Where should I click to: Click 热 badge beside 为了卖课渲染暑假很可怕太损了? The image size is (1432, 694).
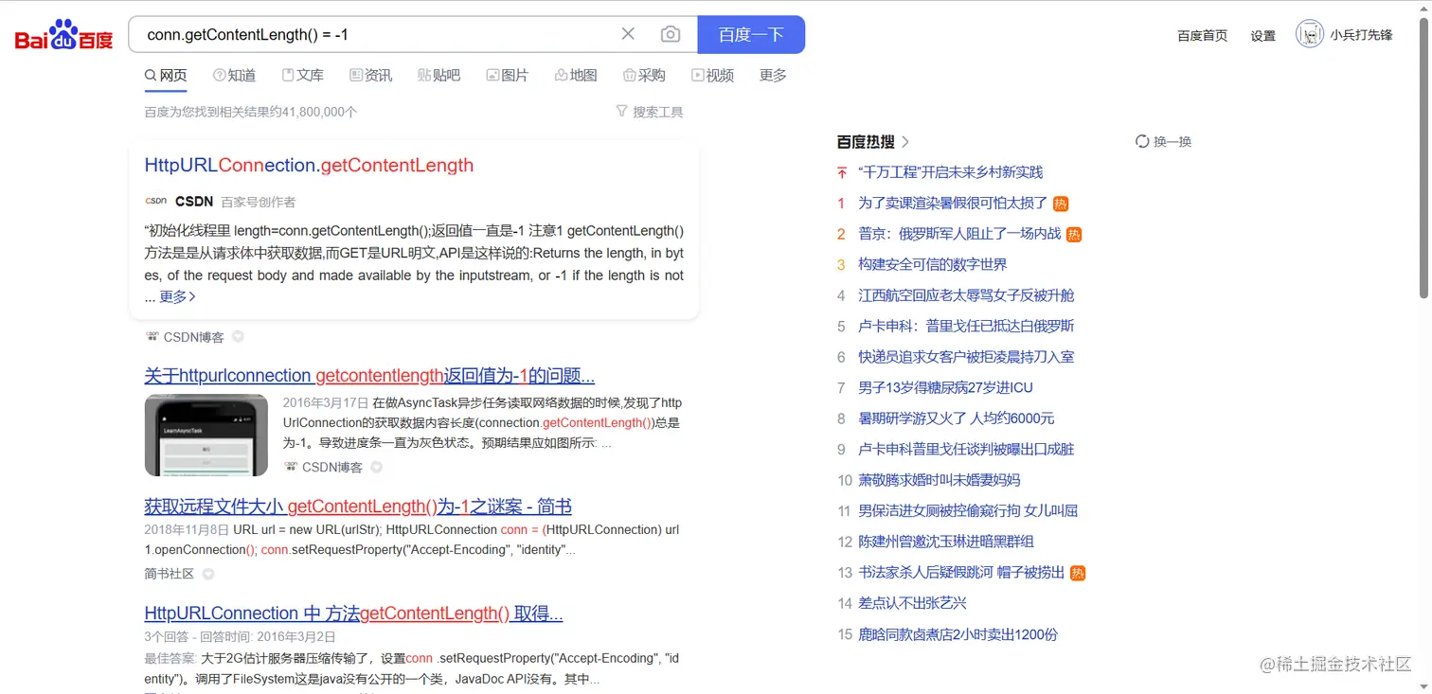[1061, 204]
